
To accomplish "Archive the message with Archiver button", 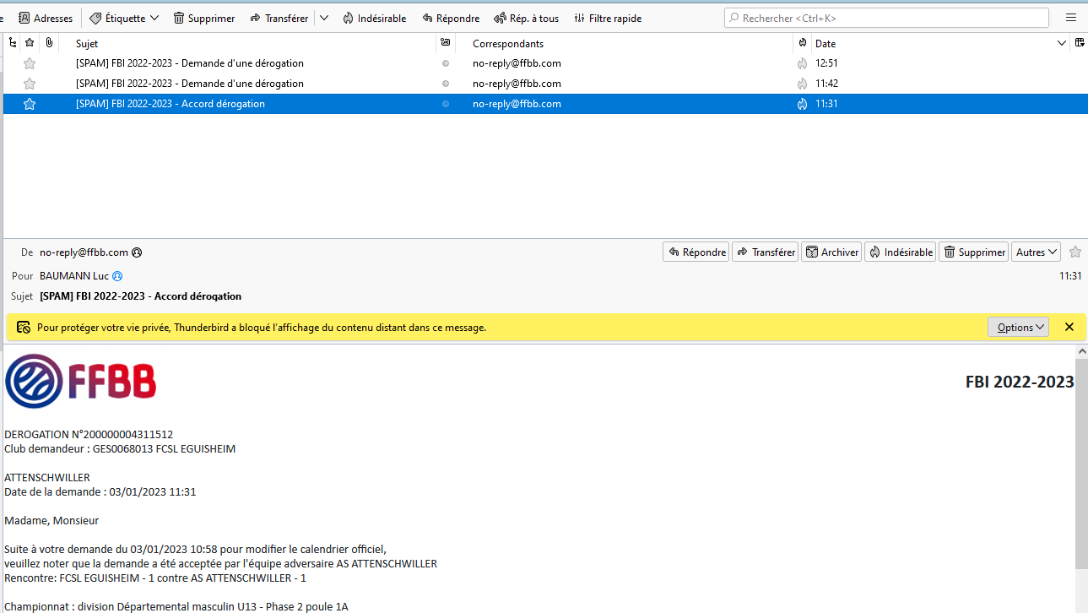I will [x=831, y=252].
